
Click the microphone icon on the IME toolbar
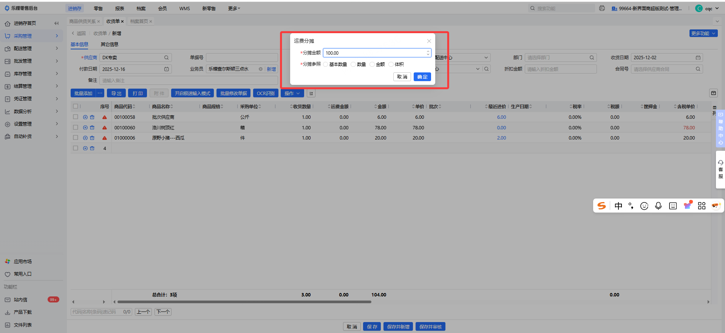pyautogui.click(x=659, y=206)
